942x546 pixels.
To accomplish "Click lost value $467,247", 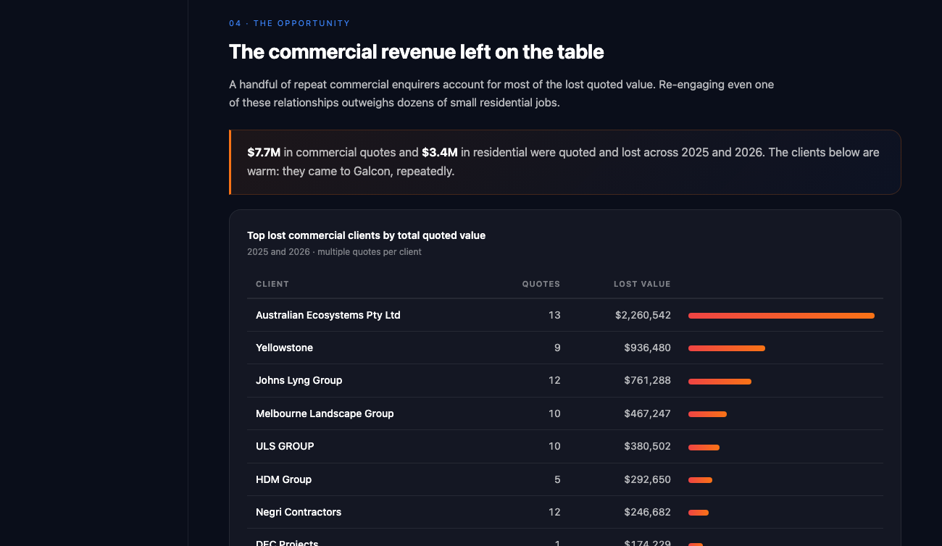I will pos(647,413).
